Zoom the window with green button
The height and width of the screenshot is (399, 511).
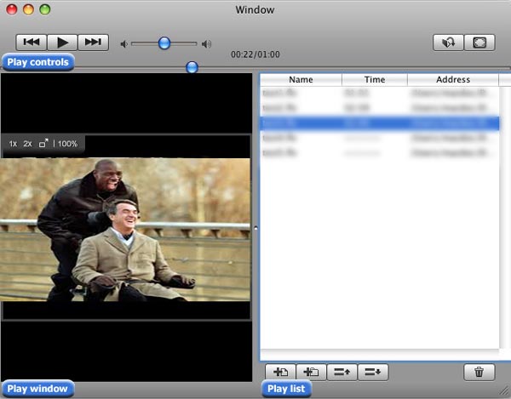(x=45, y=9)
